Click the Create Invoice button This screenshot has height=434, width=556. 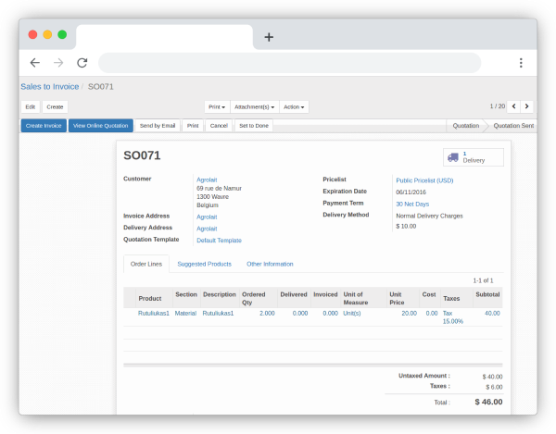44,125
